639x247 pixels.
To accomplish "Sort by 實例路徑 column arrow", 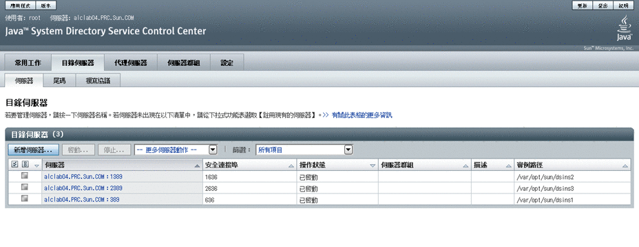I will point(625,166).
